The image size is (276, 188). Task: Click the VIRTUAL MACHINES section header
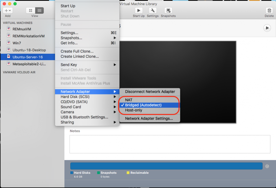coord(18,23)
